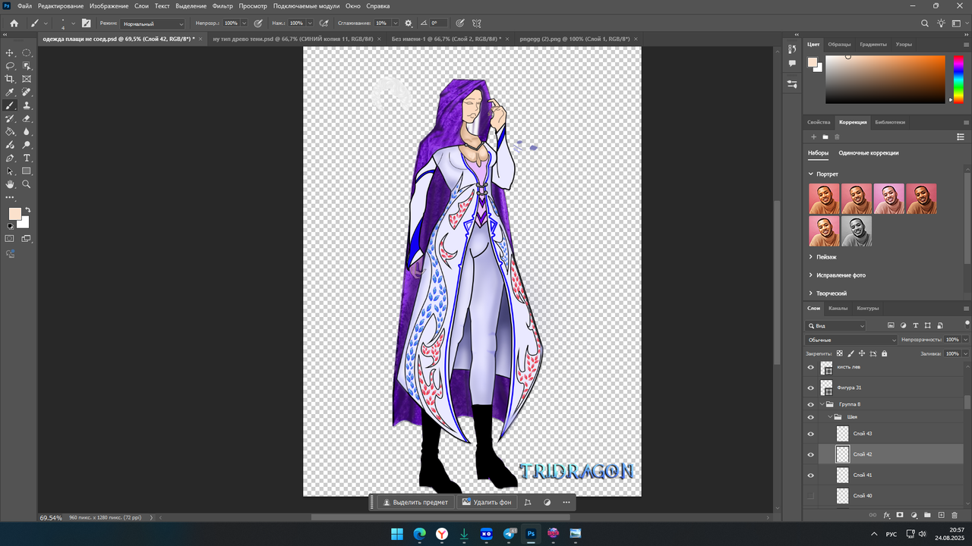
Task: Select the Crop tool
Action: pos(10,79)
